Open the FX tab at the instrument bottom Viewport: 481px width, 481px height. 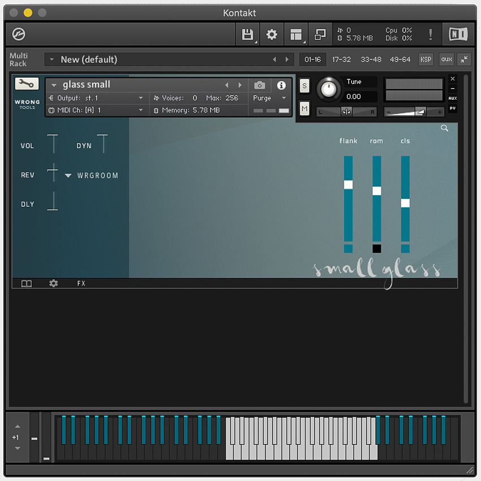coord(81,283)
